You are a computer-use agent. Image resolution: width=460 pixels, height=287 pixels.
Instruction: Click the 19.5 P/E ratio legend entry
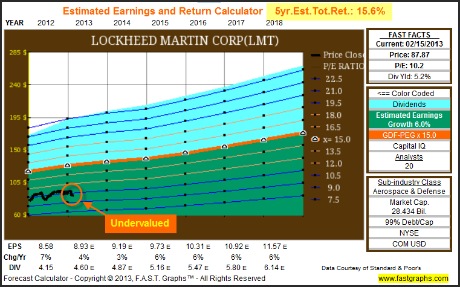(327, 103)
